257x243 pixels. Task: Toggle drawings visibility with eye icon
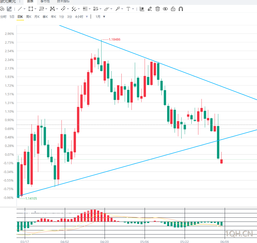pos(165,9)
